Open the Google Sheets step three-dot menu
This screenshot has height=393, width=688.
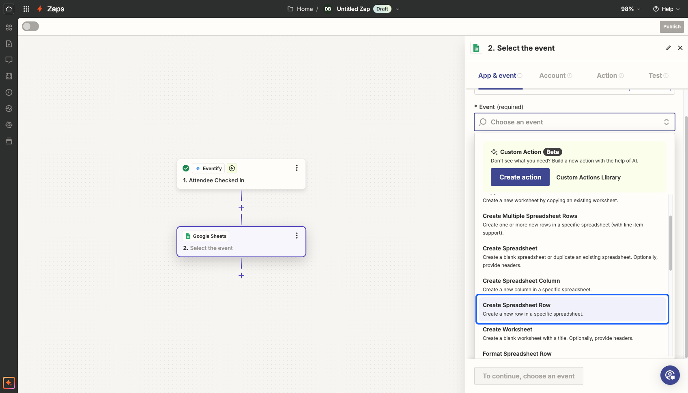(297, 235)
